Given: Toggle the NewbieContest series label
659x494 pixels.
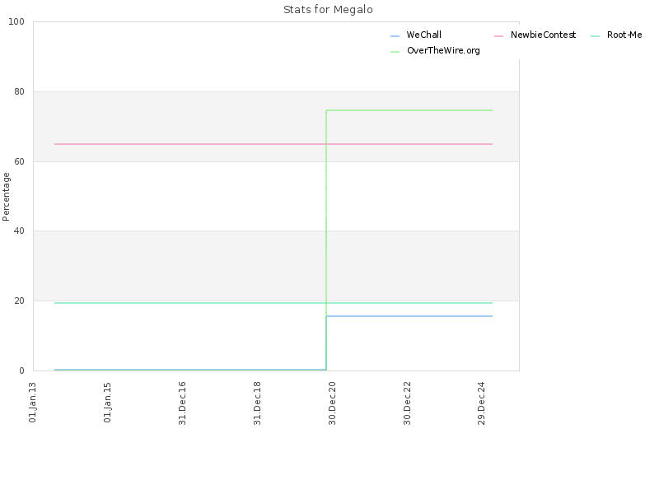Looking at the screenshot, I should click(543, 35).
